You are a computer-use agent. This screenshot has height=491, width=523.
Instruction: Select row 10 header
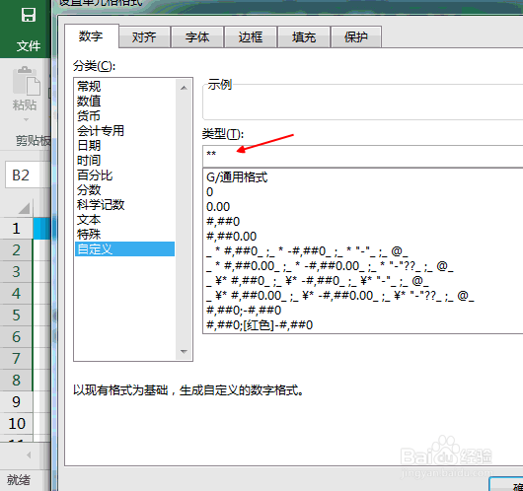coord(16,423)
